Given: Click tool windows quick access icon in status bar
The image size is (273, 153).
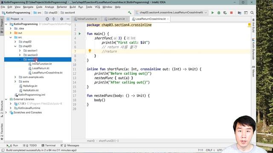Looking at the screenshot, I should [x=3, y=150].
